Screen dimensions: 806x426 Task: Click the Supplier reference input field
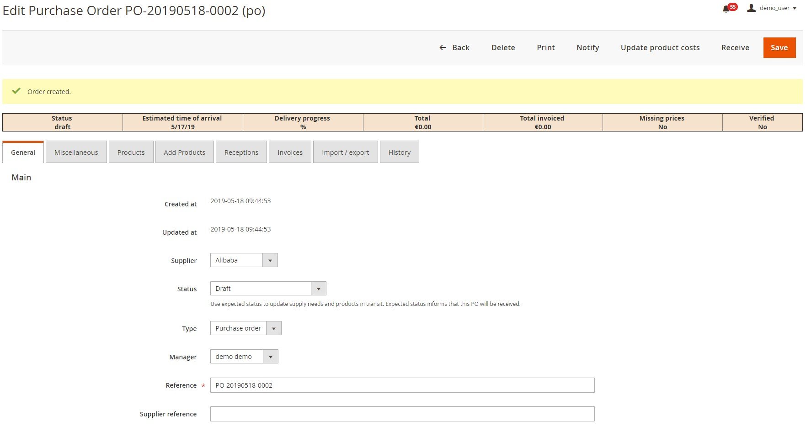click(402, 414)
